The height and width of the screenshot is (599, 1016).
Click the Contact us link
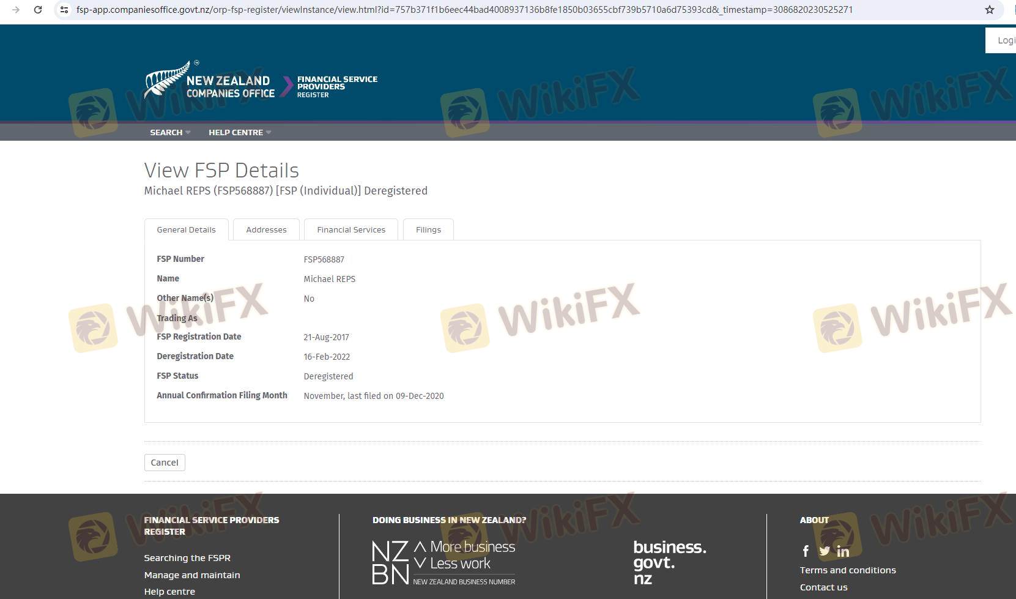click(x=824, y=587)
